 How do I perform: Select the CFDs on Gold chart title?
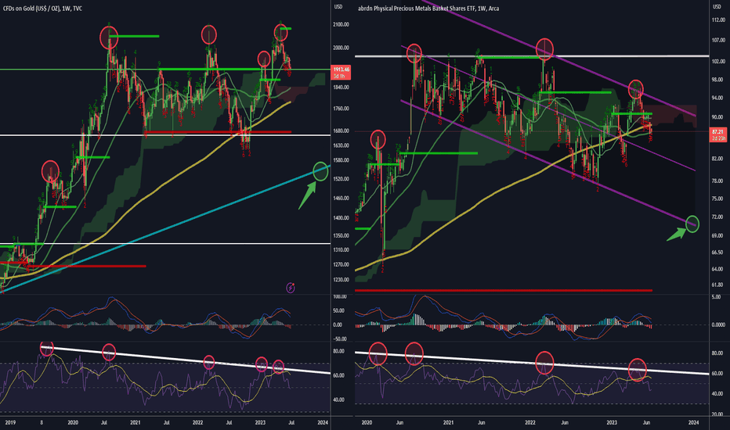click(42, 9)
